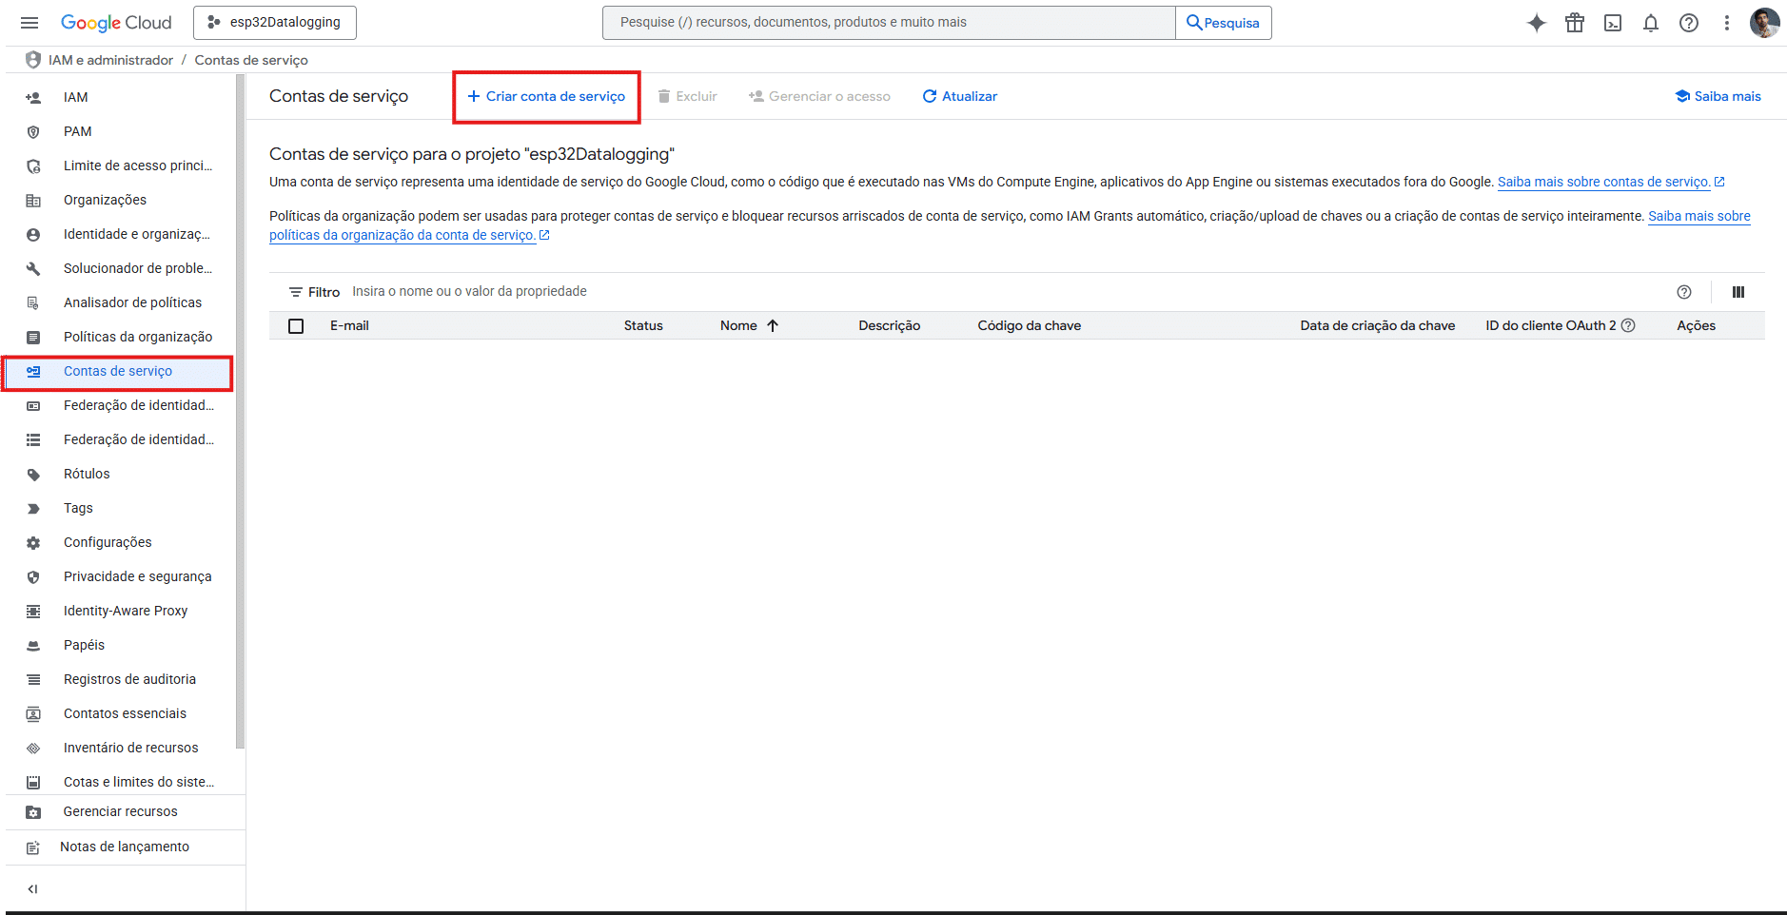Open the notifications bell
This screenshot has width=1787, height=915.
pyautogui.click(x=1650, y=23)
